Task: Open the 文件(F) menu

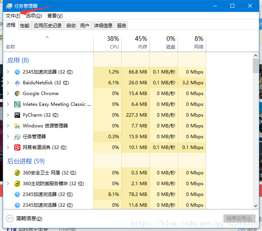Action: point(13,16)
